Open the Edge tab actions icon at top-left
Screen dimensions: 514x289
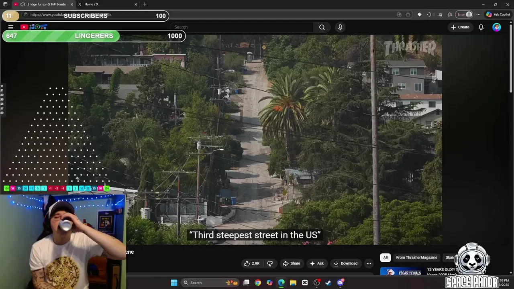pyautogui.click(x=5, y=4)
